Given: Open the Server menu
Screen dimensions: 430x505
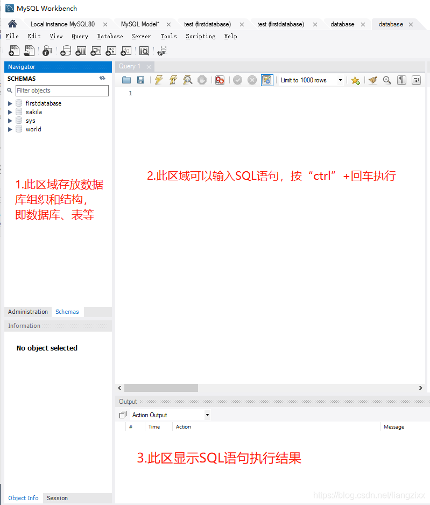Looking at the screenshot, I should (x=141, y=37).
